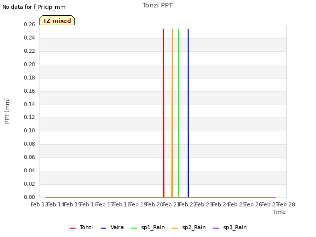Click the Feb 28 x-axis tick label
The image size is (316, 237).
coord(286,204)
